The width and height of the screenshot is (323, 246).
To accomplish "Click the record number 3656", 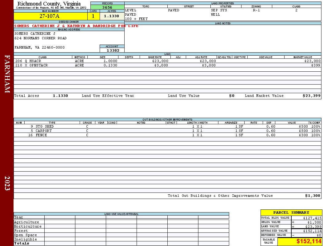I will tap(107, 7).
